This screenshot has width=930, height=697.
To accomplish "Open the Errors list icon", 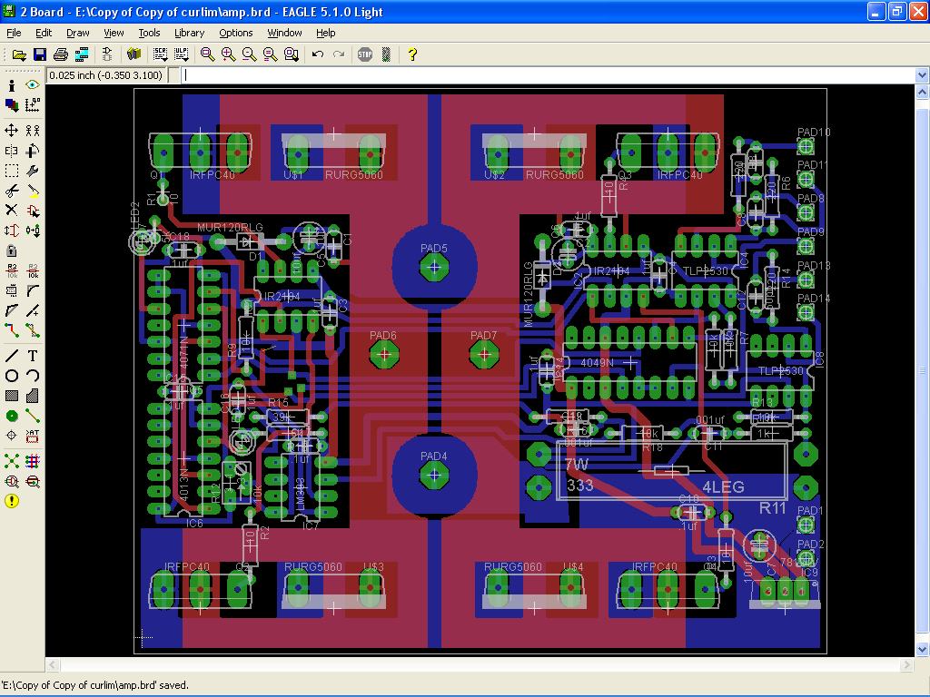I will point(11,501).
